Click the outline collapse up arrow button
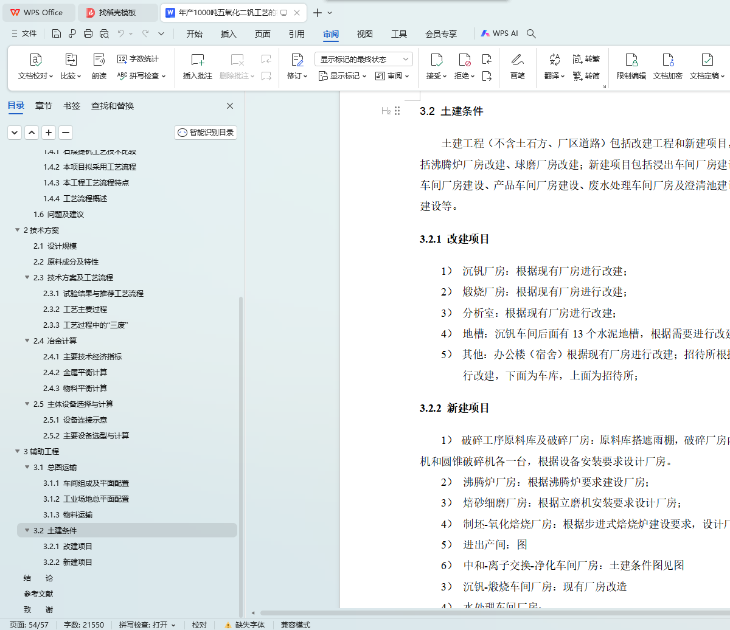The width and height of the screenshot is (730, 630). tap(32, 132)
